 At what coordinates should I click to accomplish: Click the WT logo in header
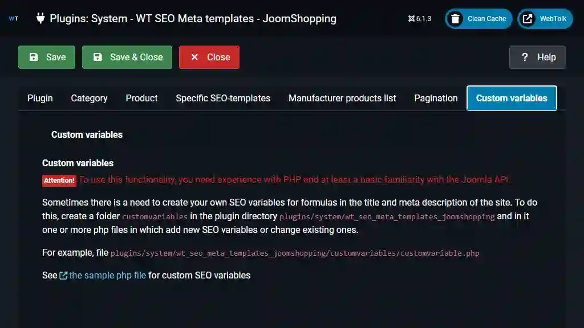[x=14, y=19]
